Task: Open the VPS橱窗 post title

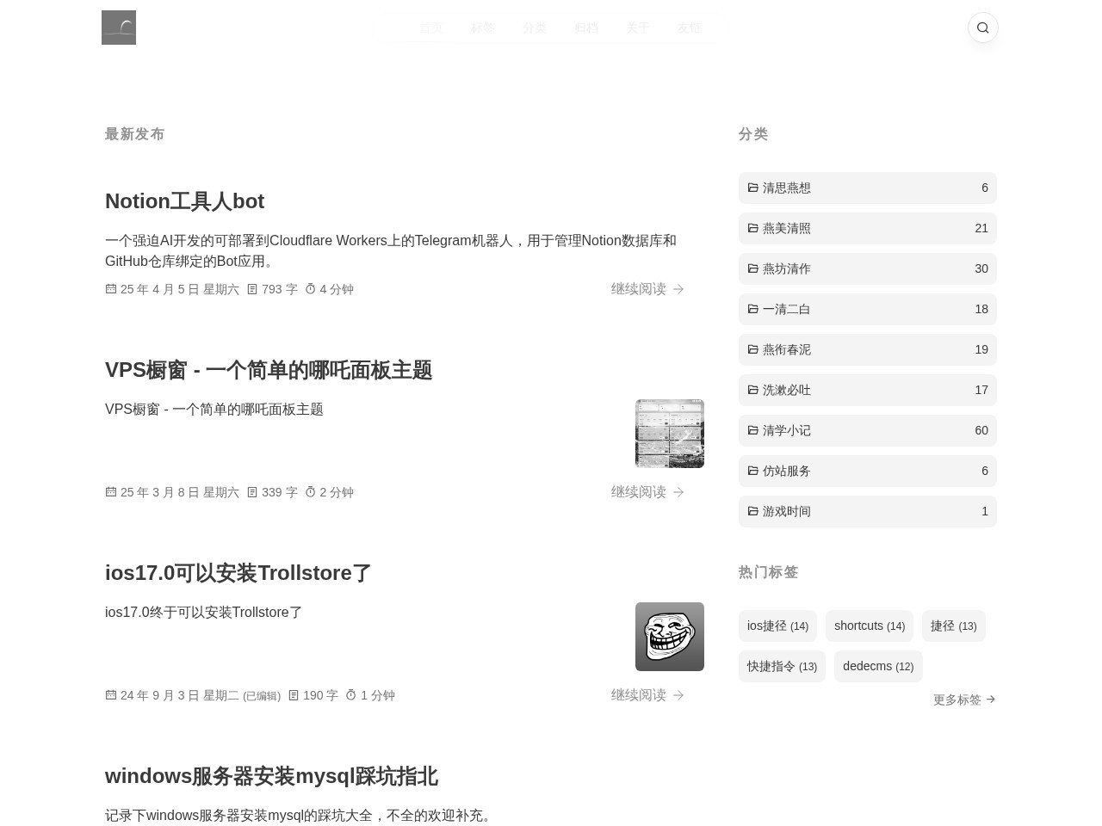Action: [x=269, y=370]
